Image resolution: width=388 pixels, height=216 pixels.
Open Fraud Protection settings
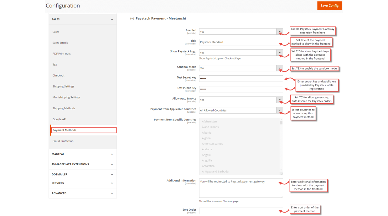[x=63, y=141]
